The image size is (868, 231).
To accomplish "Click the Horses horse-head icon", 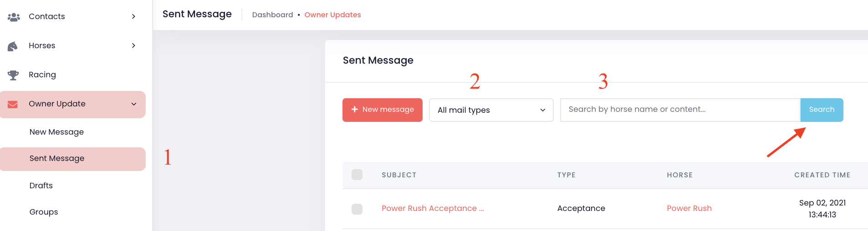I will tap(13, 46).
